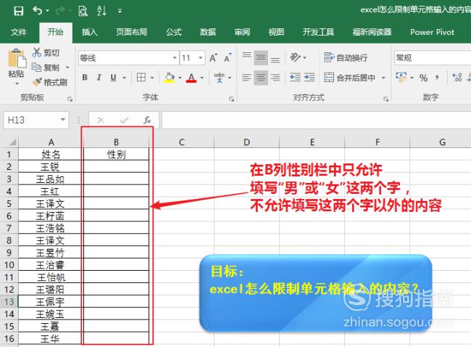This screenshot has width=471, height=347.
Task: Open the File (文件) tab
Action: coord(19,32)
